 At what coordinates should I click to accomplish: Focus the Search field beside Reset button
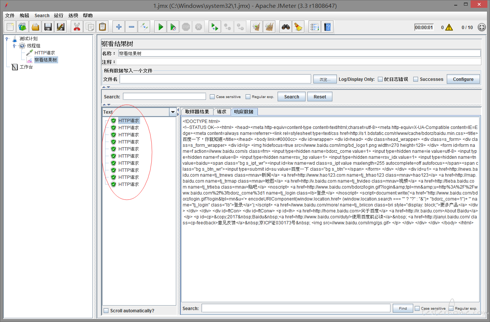(164, 97)
